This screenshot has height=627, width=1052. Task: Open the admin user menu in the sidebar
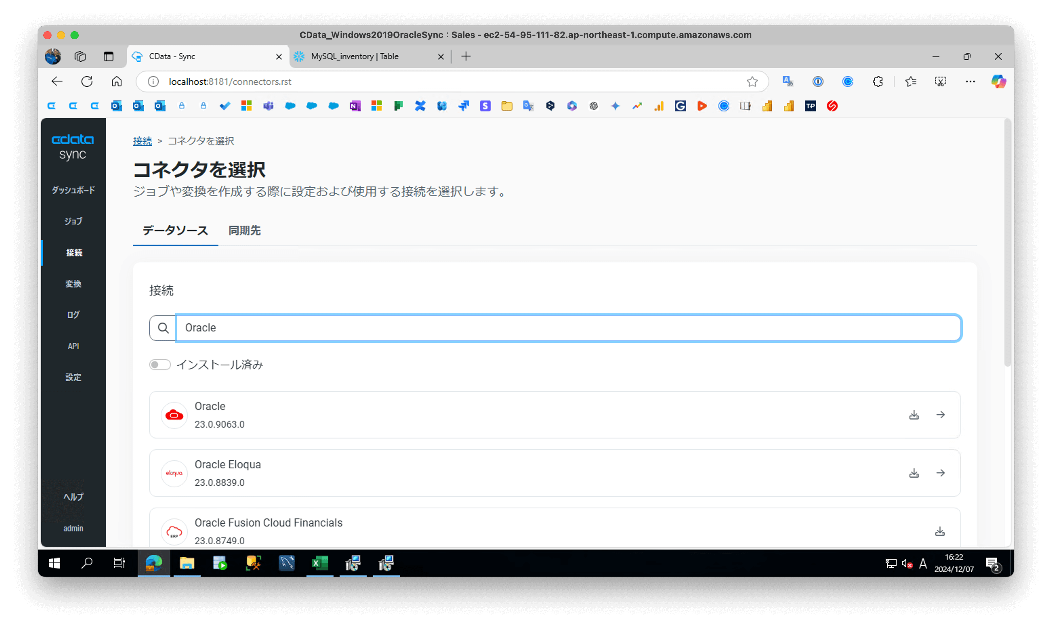[73, 528]
